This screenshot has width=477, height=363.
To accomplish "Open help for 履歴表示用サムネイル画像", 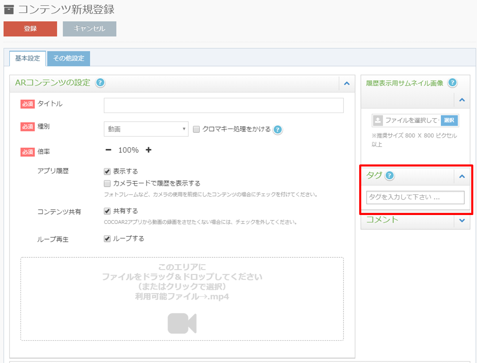I will (452, 83).
